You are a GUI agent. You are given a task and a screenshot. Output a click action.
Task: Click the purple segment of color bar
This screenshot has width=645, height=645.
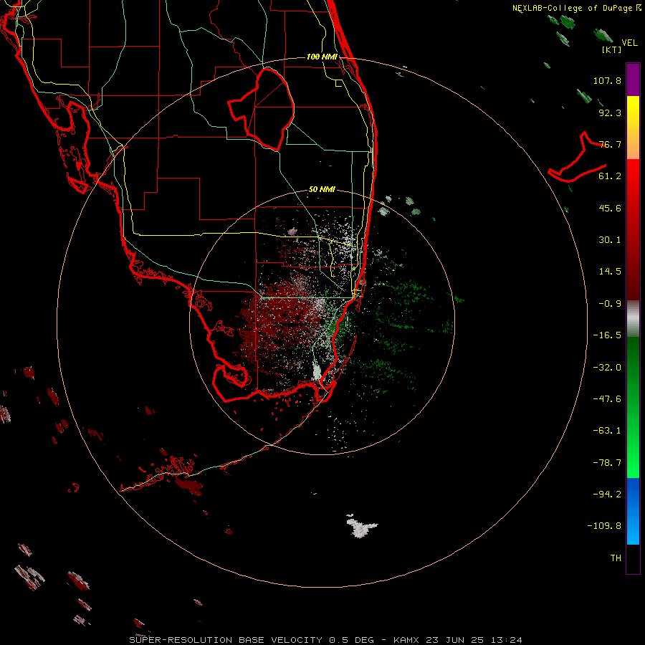tap(633, 80)
